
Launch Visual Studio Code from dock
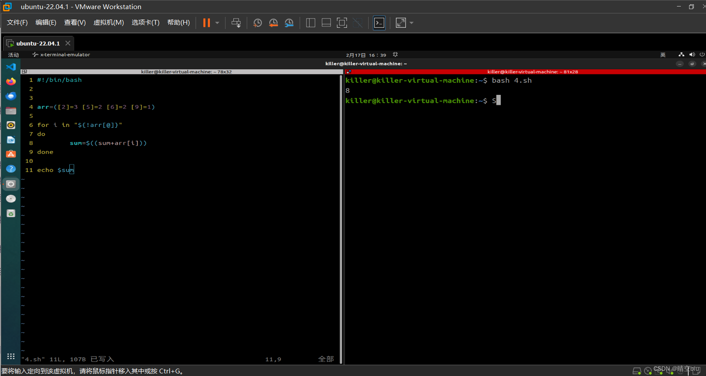(11, 67)
